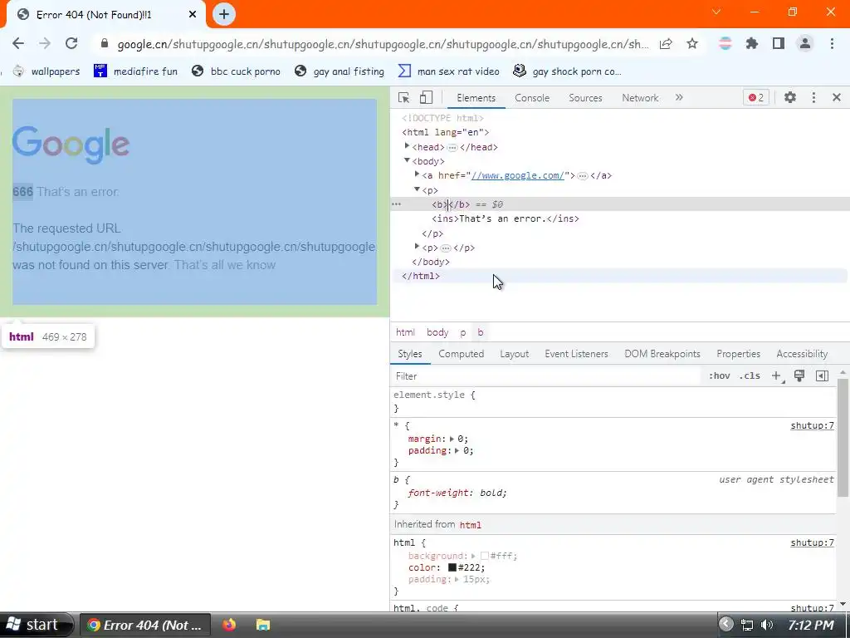Image resolution: width=850 pixels, height=638 pixels.
Task: Toggle the browser side panel icon
Action: pos(779,43)
